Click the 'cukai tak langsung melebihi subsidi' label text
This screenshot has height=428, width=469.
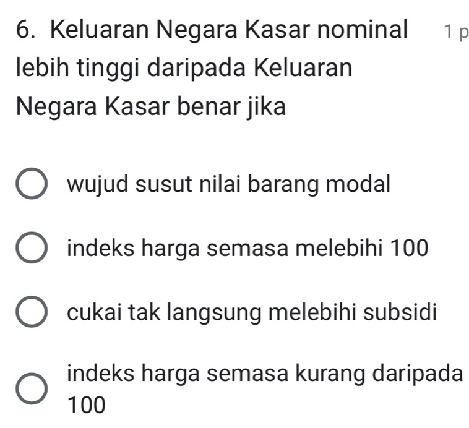[x=253, y=312]
